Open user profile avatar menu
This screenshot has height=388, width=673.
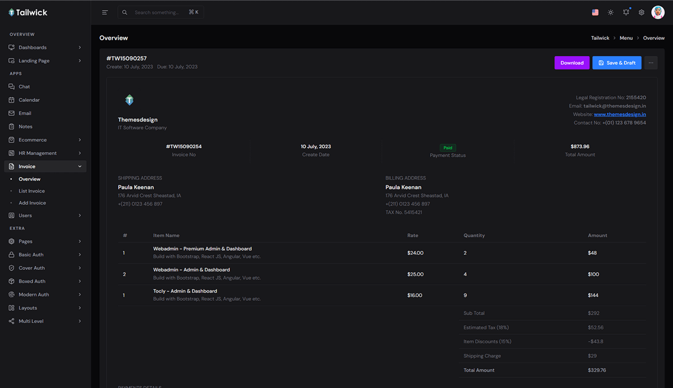658,12
